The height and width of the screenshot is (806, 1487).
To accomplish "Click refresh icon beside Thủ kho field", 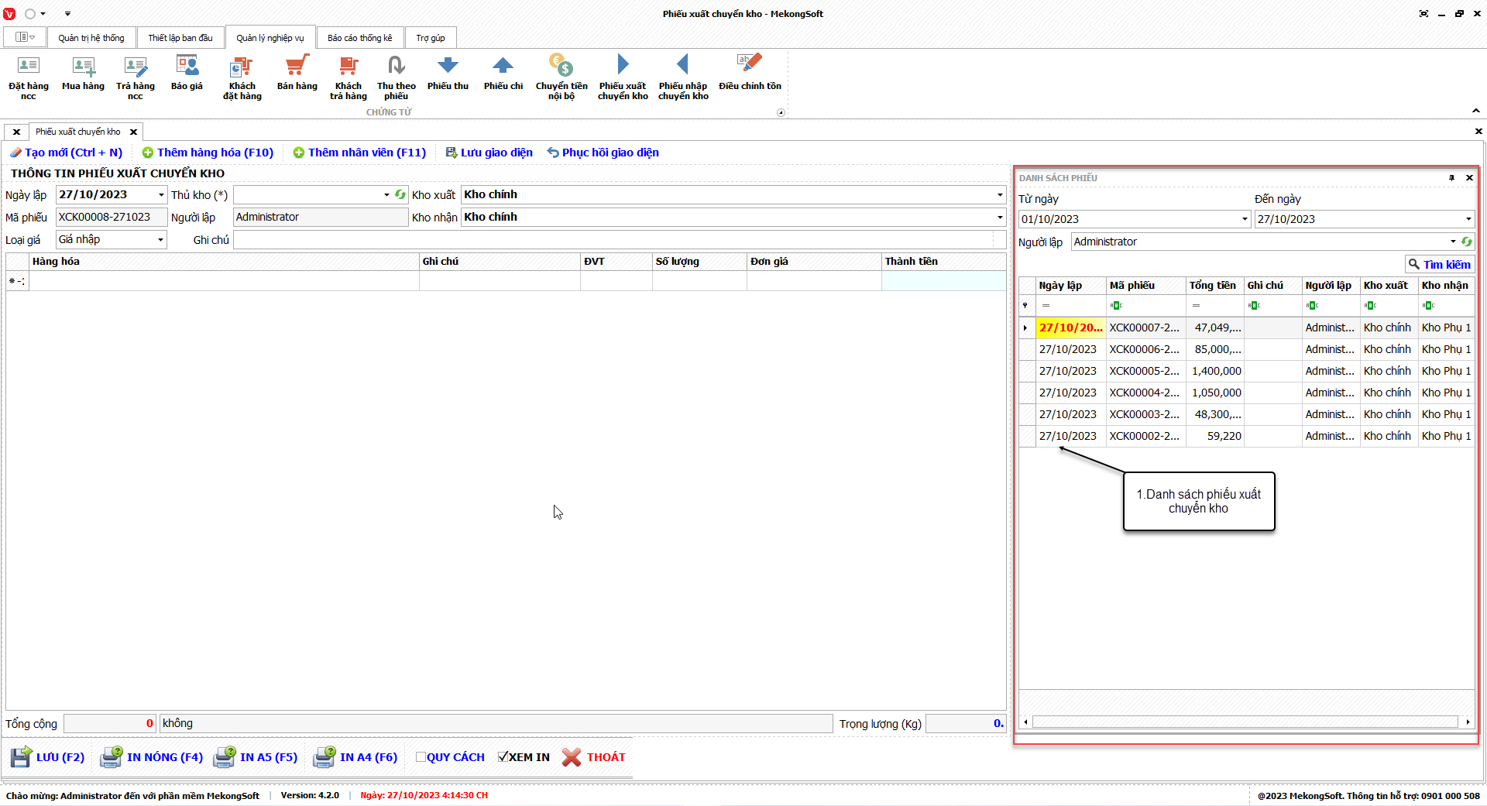I will [x=400, y=195].
